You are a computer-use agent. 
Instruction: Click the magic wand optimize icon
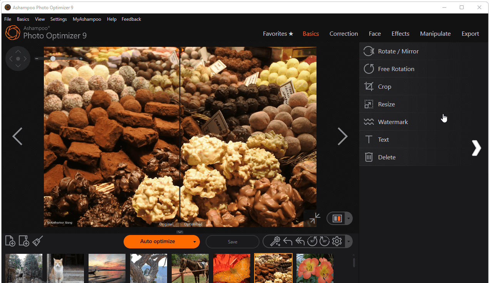coord(275,242)
